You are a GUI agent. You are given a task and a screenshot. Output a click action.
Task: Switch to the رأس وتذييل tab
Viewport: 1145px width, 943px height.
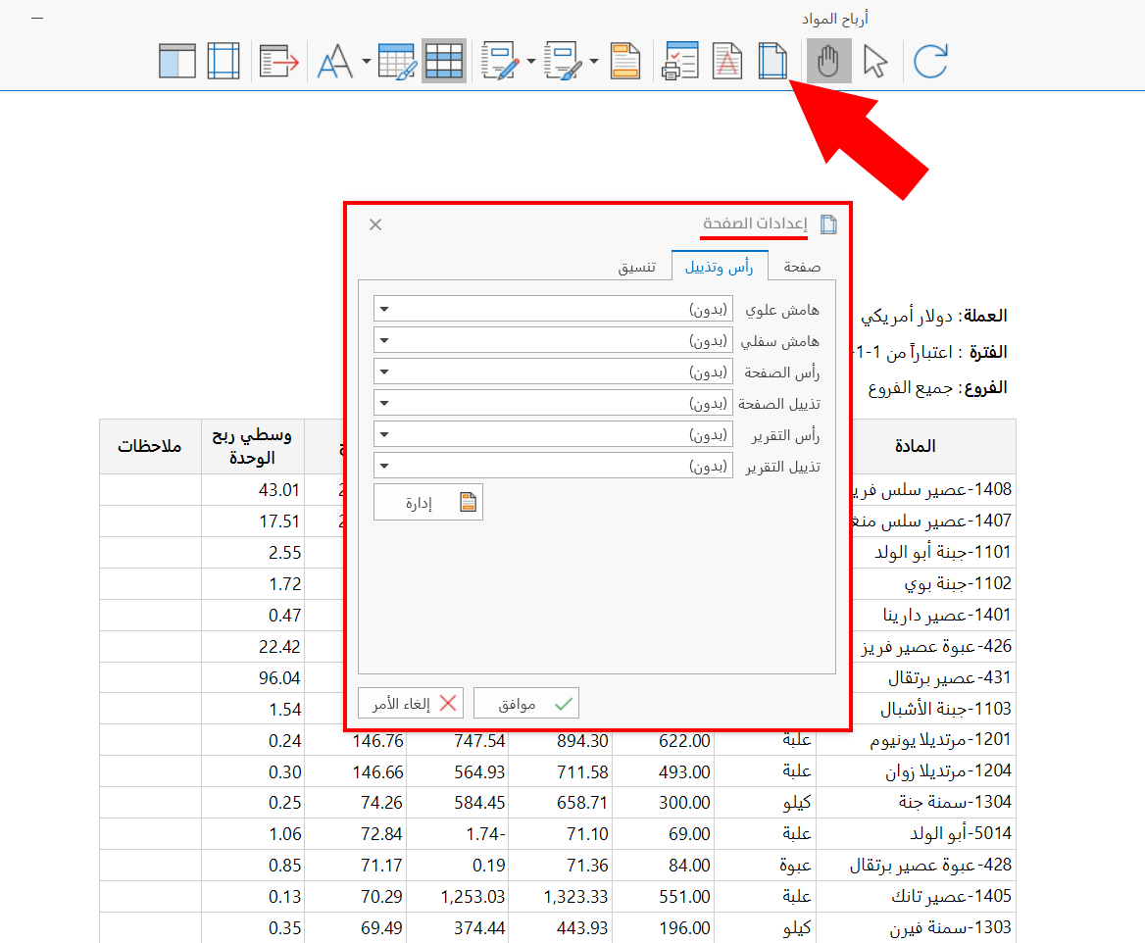pos(720,267)
